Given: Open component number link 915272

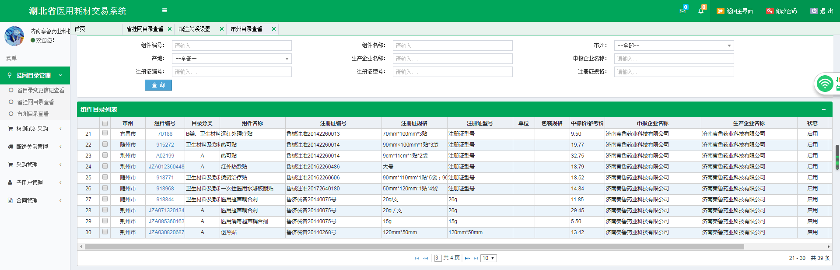Looking at the screenshot, I should click(165, 145).
